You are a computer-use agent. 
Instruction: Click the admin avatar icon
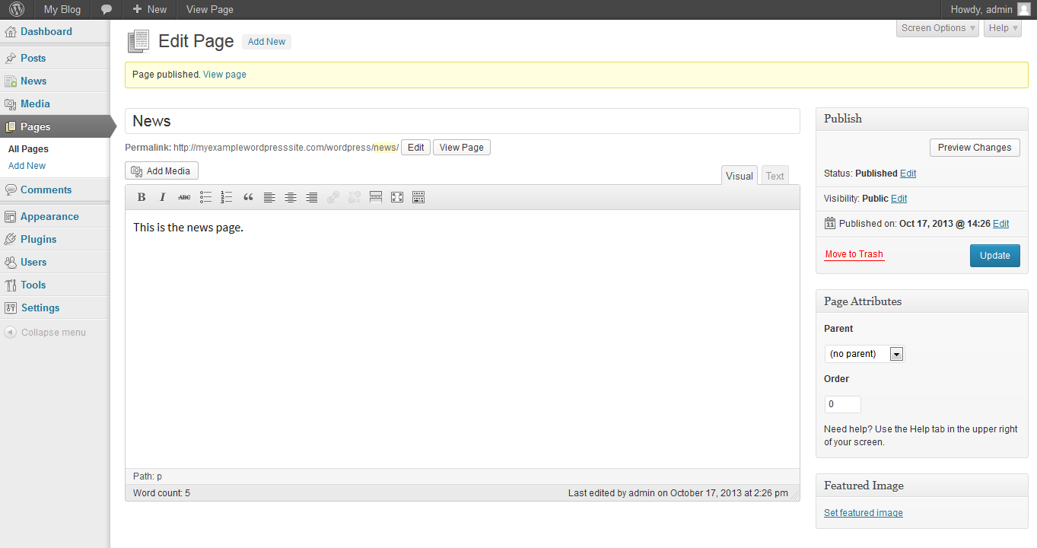(1024, 9)
